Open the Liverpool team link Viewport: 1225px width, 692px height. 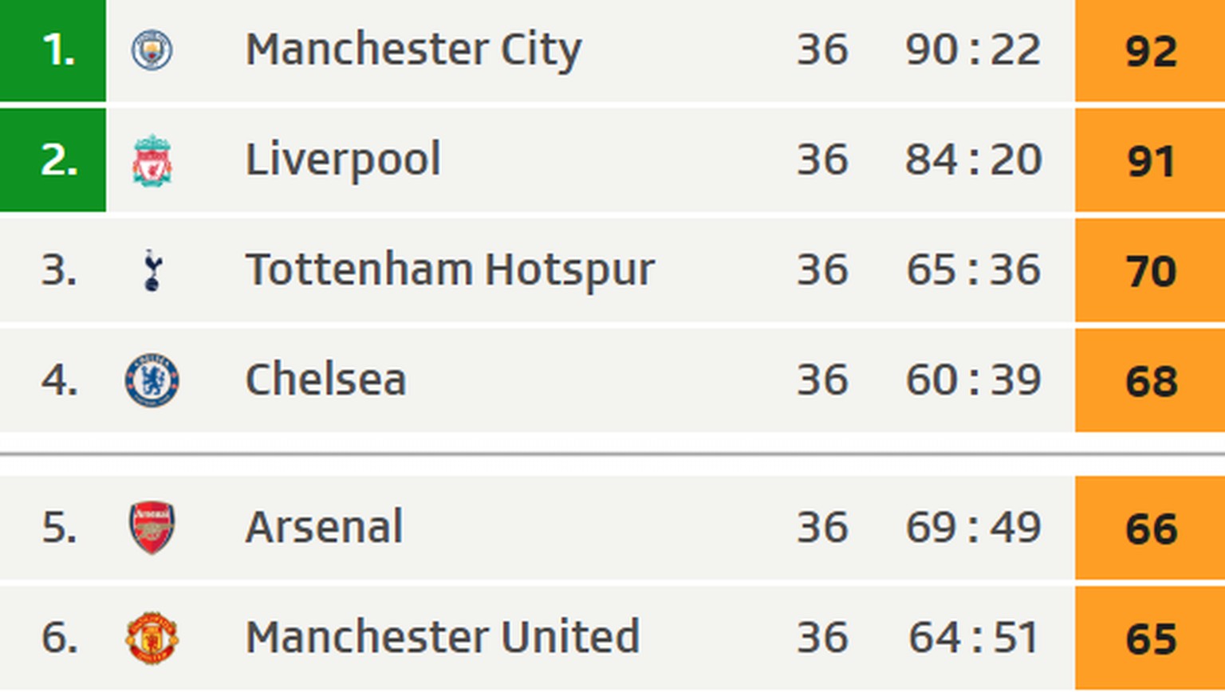click(343, 159)
